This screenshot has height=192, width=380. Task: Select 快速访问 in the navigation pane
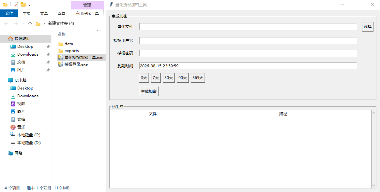click(25, 38)
